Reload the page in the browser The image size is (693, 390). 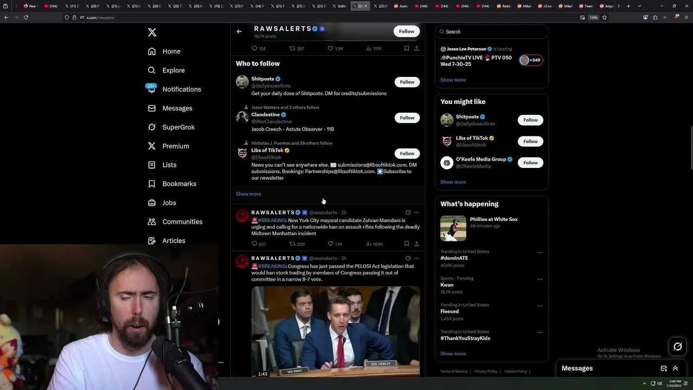pos(25,17)
